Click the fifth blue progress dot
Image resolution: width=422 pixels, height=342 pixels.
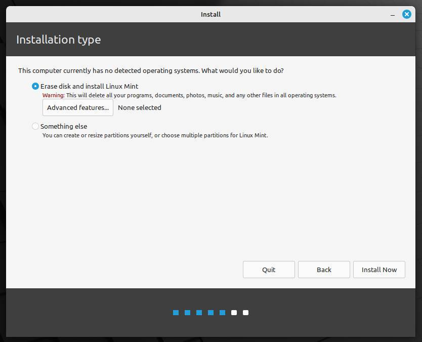pos(222,313)
